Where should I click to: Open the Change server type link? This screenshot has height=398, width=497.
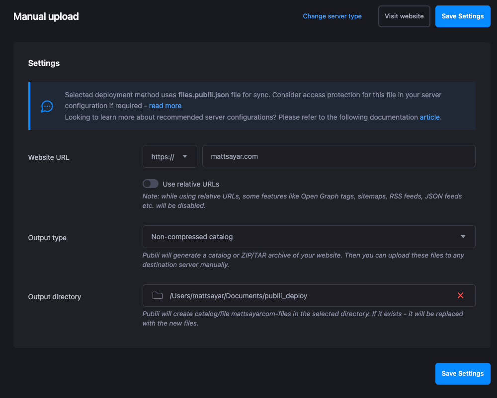pos(332,16)
